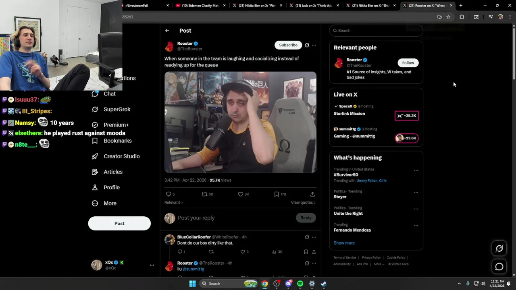Open three-dot menu on Rooster's reply
The width and height of the screenshot is (516, 290).
tap(314, 263)
